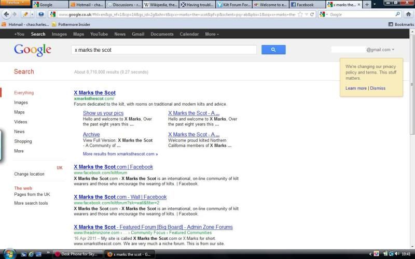Click the highlighter toolbar icon
Viewport: 415px width, 259px height.
tap(25, 15)
